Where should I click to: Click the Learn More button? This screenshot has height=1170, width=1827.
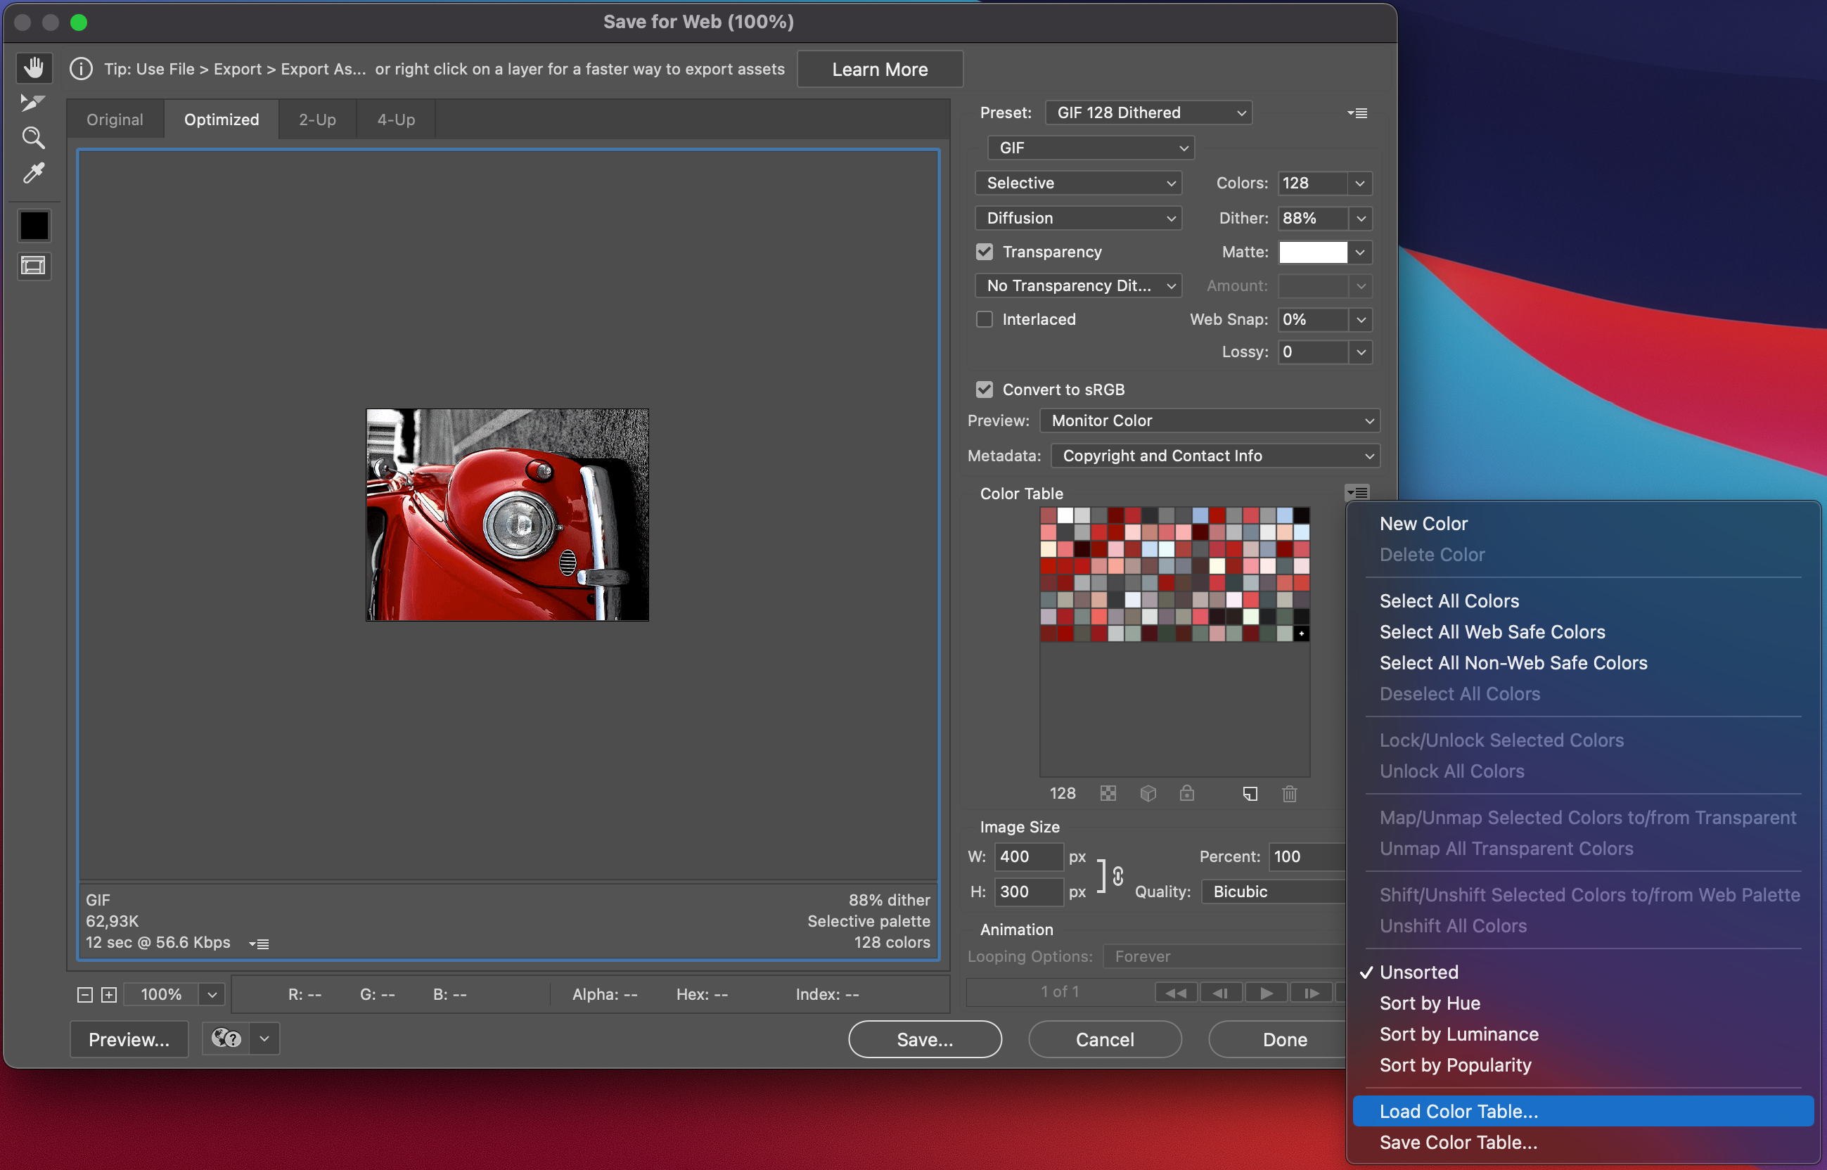[880, 69]
